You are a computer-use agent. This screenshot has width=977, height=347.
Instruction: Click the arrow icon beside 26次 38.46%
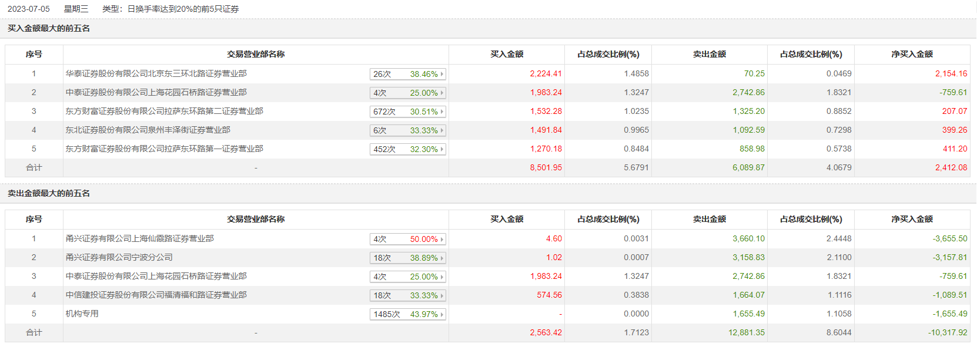[442, 74]
